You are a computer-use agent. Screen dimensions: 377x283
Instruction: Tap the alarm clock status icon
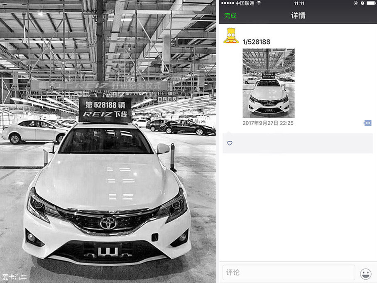tap(362, 3)
